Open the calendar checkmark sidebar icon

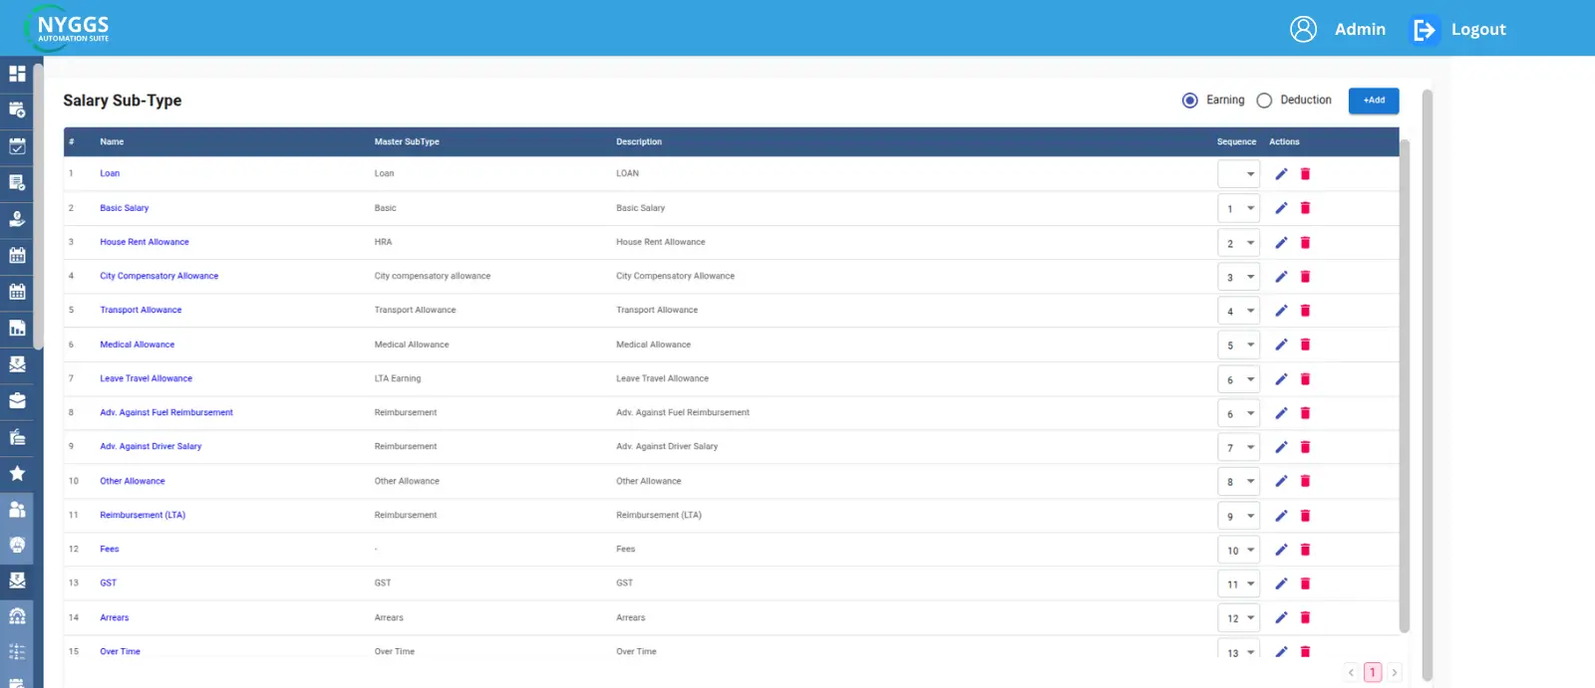click(x=17, y=146)
